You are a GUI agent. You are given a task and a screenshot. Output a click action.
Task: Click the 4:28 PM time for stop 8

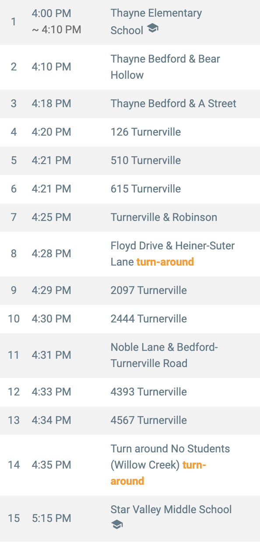tap(51, 254)
